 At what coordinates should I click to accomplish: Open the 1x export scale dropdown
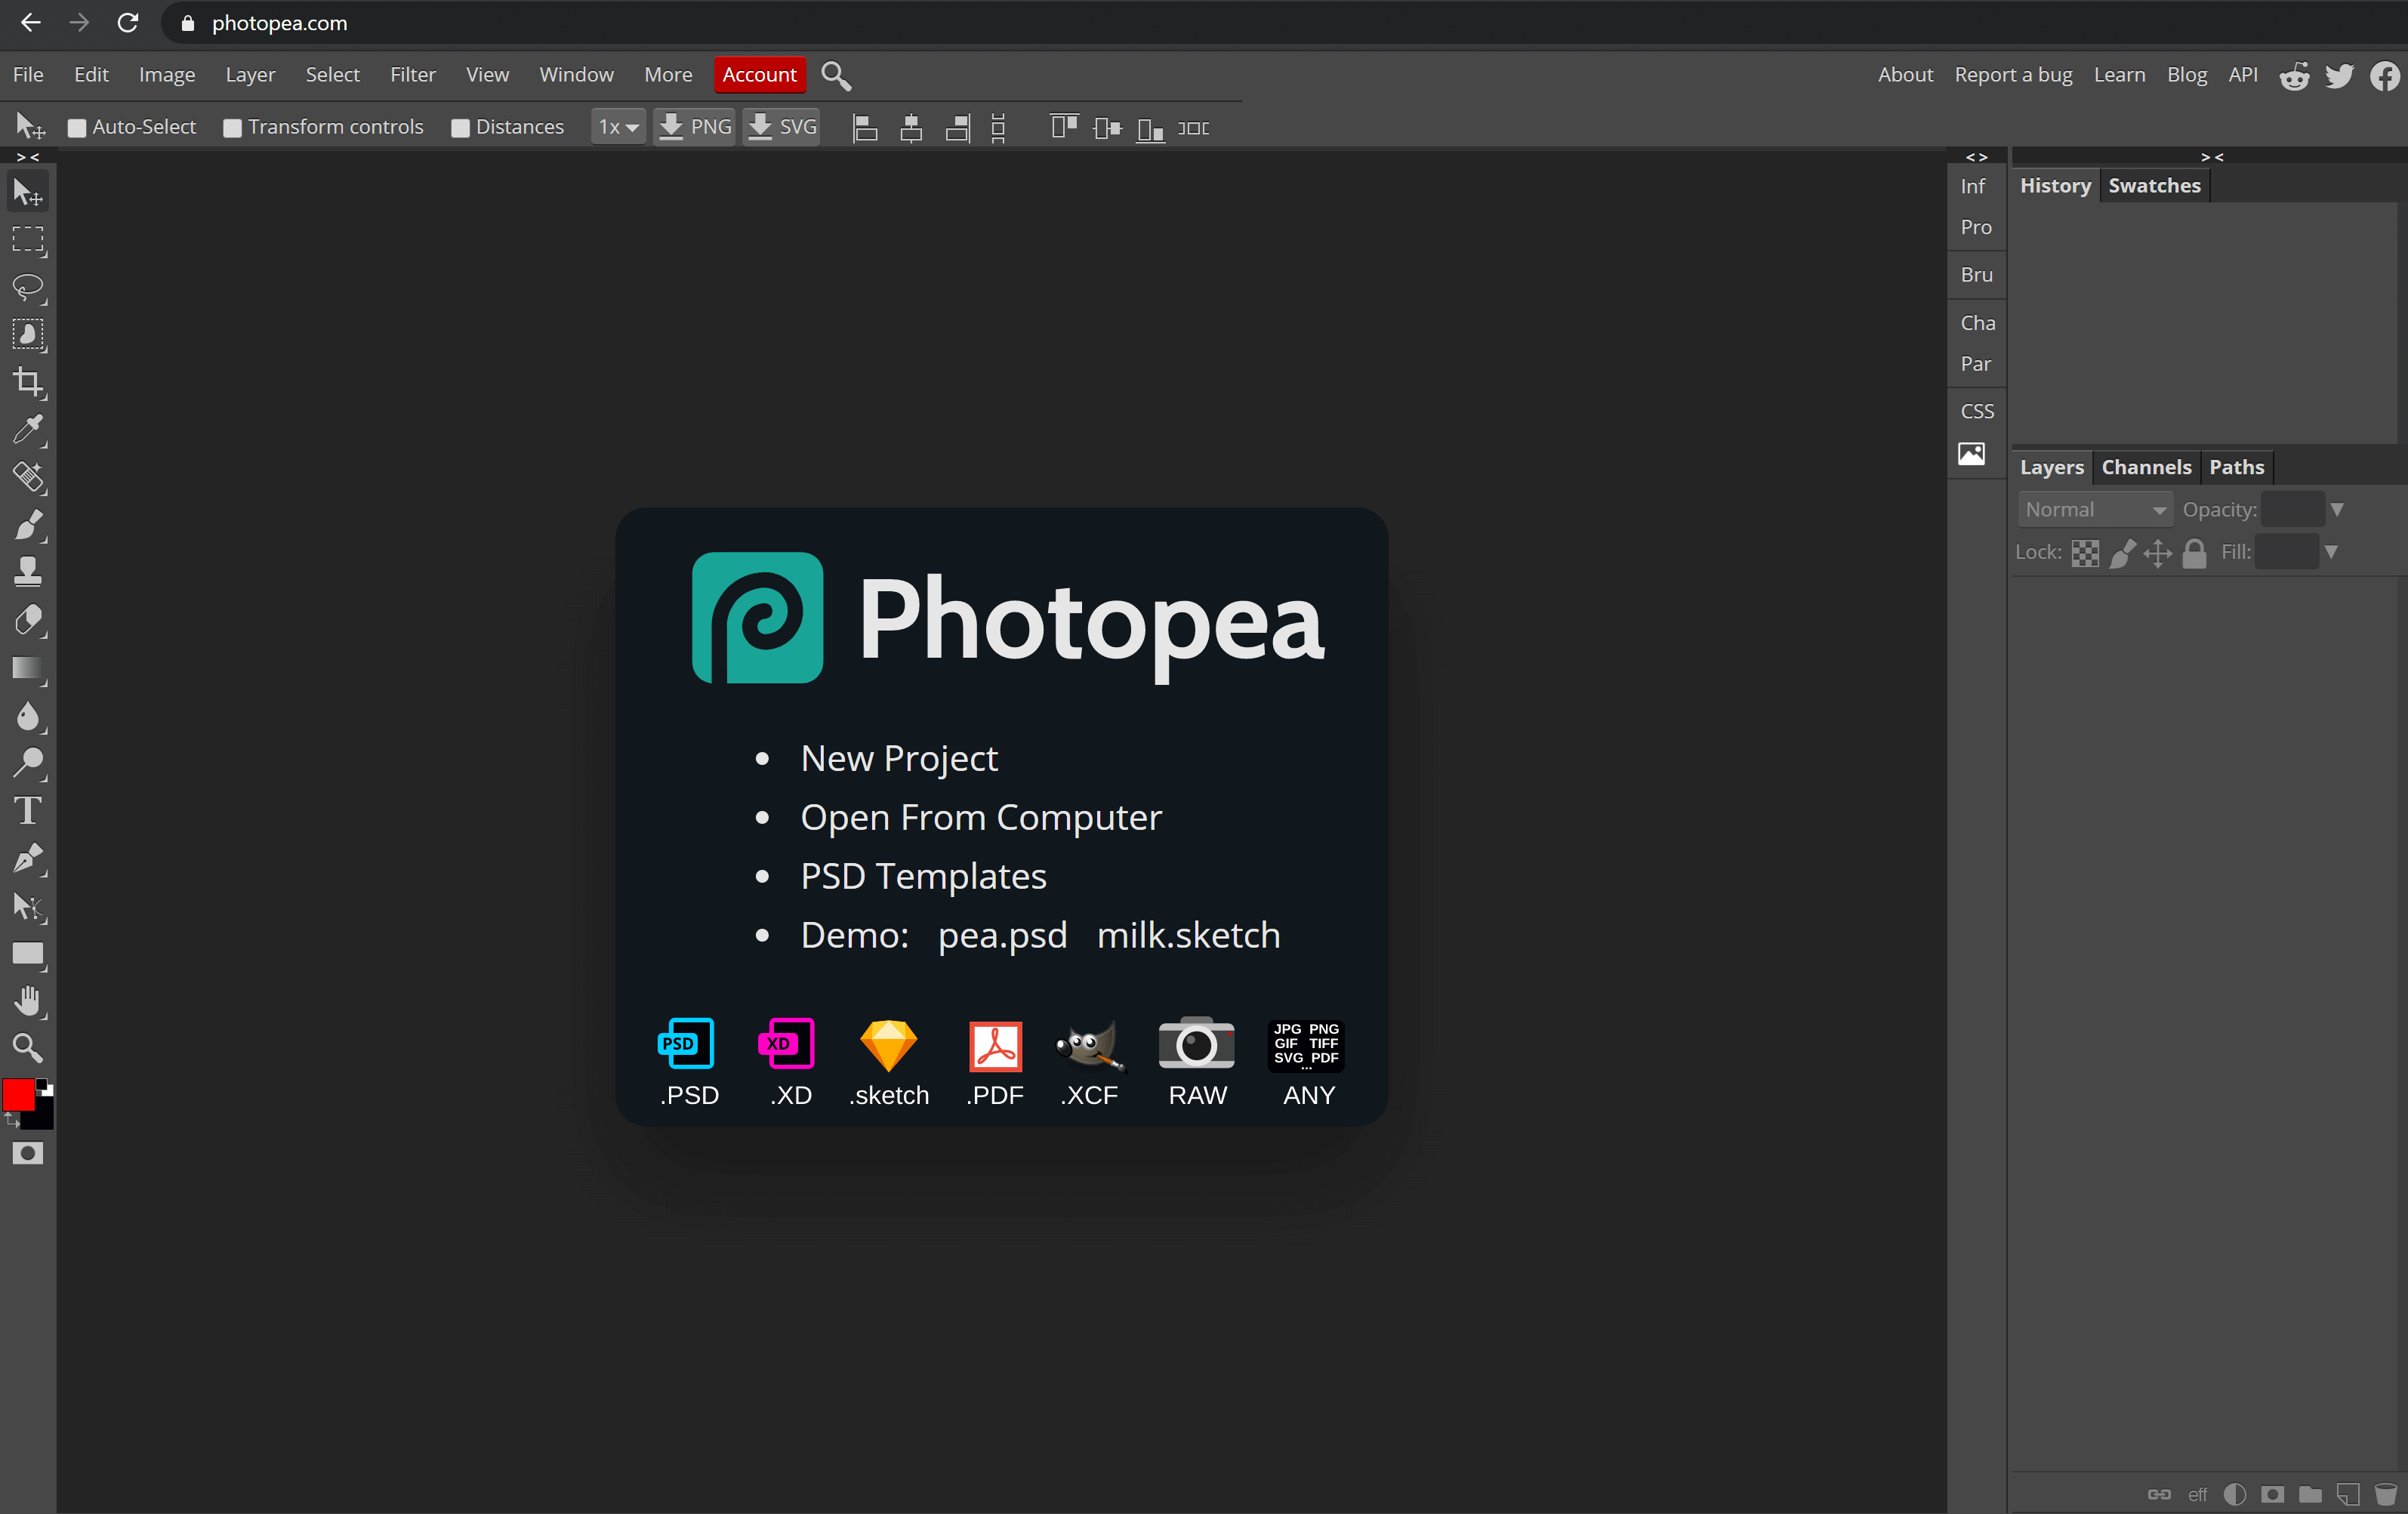(x=617, y=127)
